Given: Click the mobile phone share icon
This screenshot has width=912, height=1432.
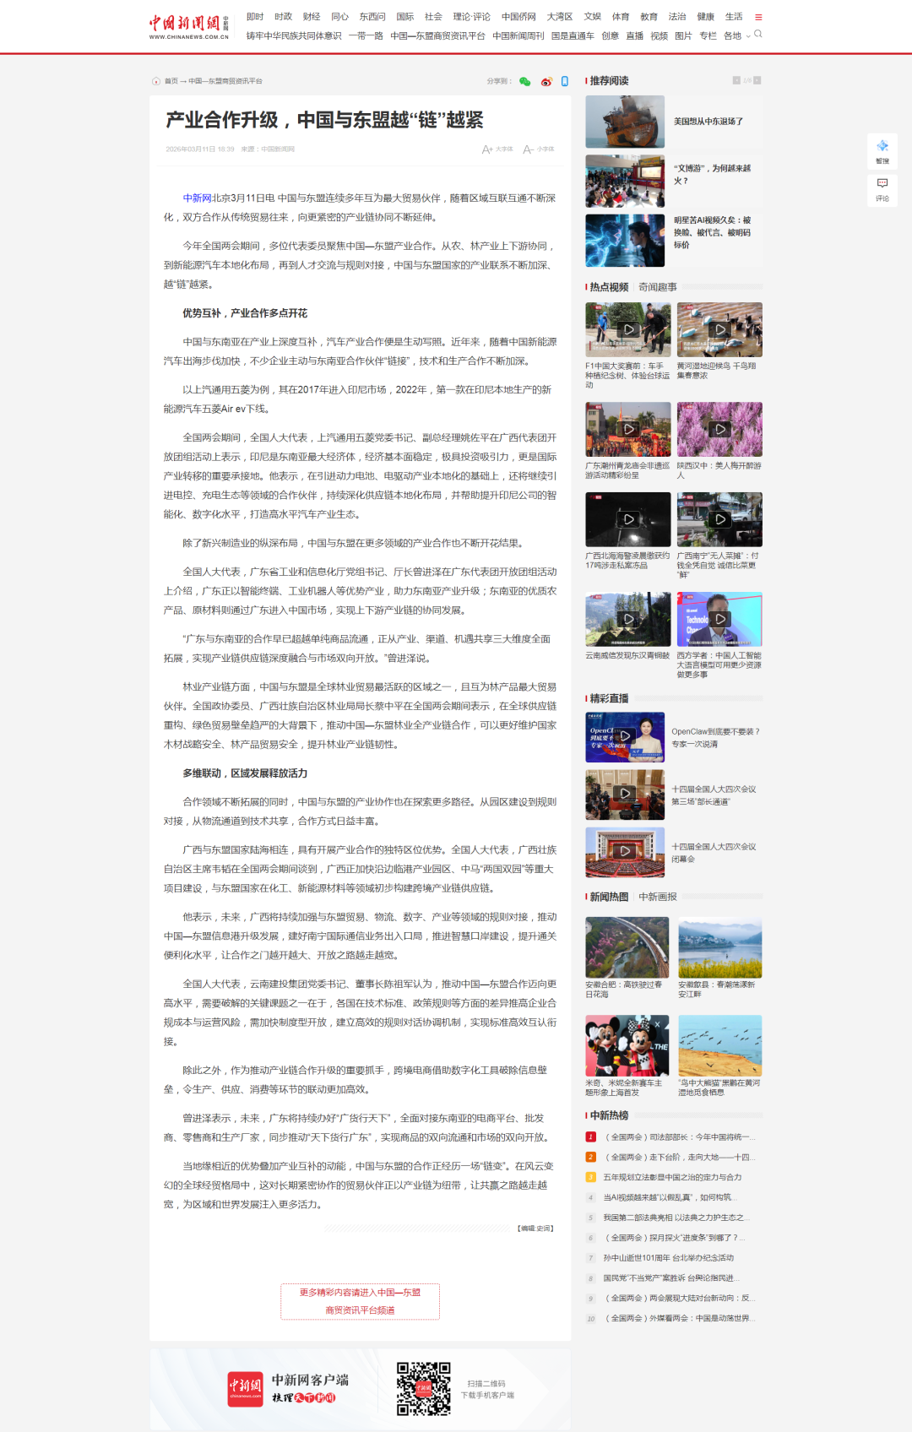Looking at the screenshot, I should click(565, 82).
